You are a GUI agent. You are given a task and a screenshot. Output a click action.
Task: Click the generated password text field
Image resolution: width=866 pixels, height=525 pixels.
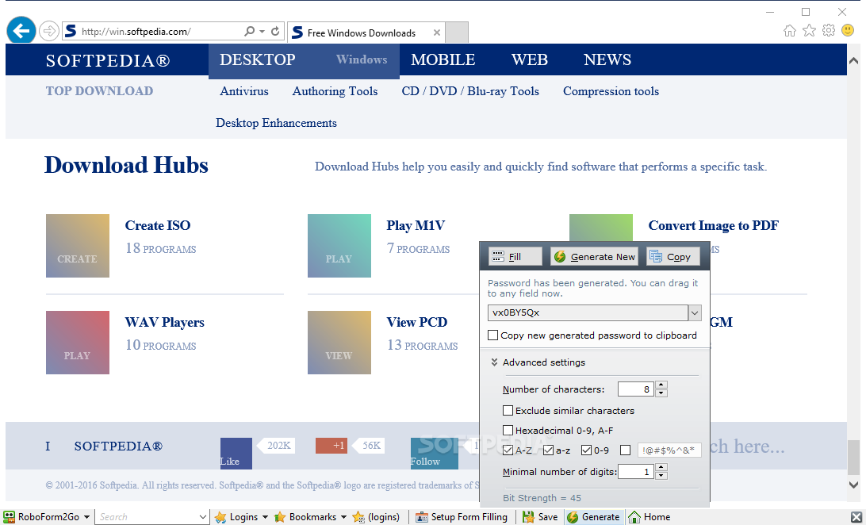[x=588, y=312]
